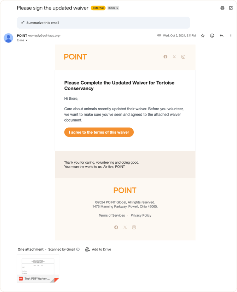Reply to the email using arrow icon
This screenshot has width=237, height=292.
coord(221,36)
